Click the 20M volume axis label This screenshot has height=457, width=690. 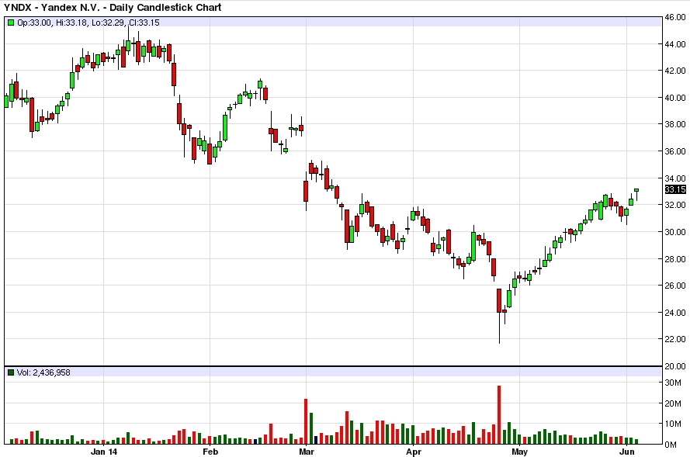point(673,403)
